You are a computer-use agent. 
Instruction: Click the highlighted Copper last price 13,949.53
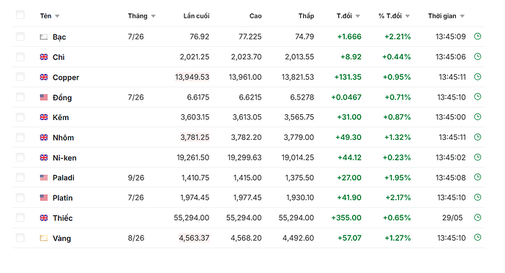coord(192,77)
